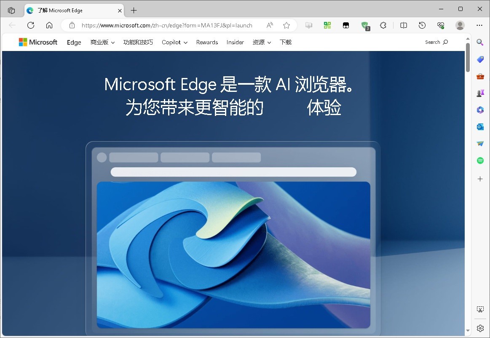The width and height of the screenshot is (490, 338).
Task: Open sidebar paper plane Drop icon
Action: (x=480, y=144)
